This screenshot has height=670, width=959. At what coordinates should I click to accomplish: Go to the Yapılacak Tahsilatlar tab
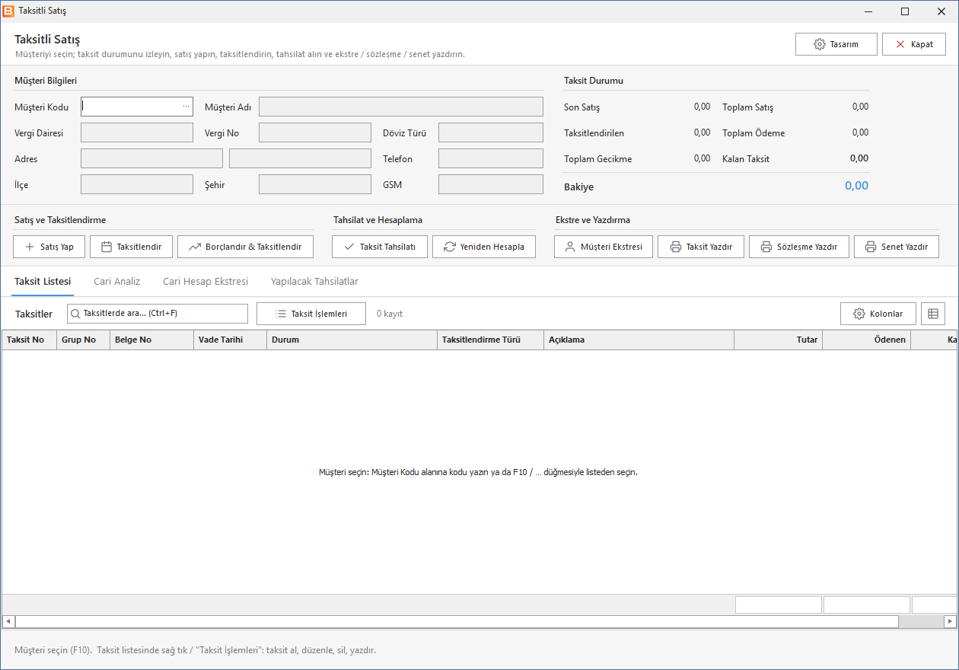[x=314, y=282]
